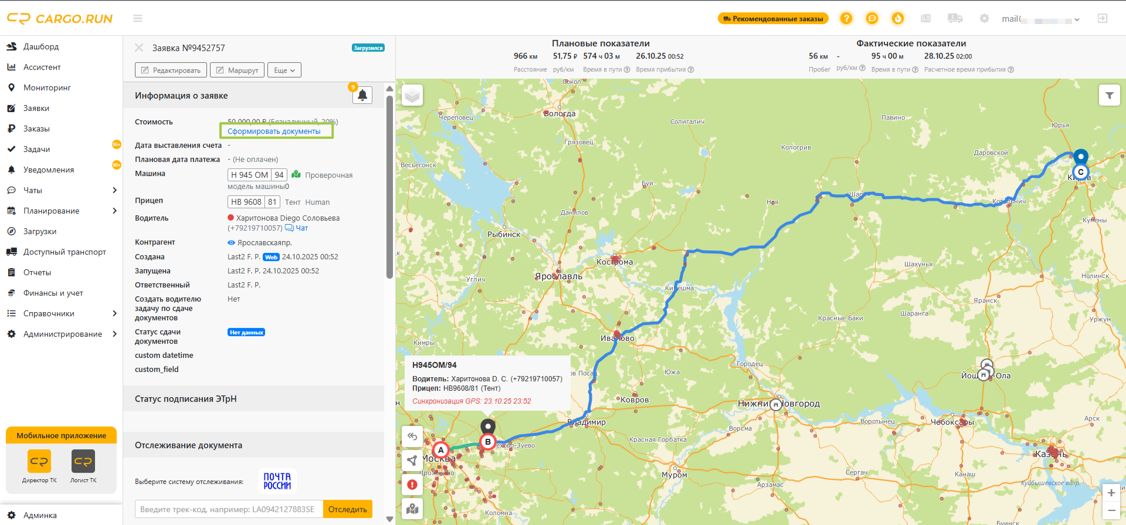Click Рекомендованные заказы button
Screen dimensions: 1126x525
coord(773,19)
